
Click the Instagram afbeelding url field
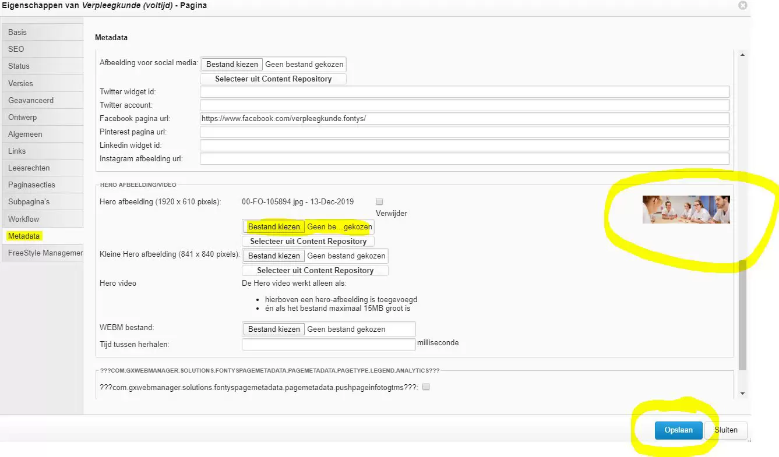coord(464,158)
